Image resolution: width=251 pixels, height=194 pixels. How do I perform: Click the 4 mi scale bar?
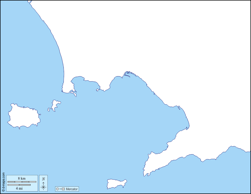coord(19,185)
